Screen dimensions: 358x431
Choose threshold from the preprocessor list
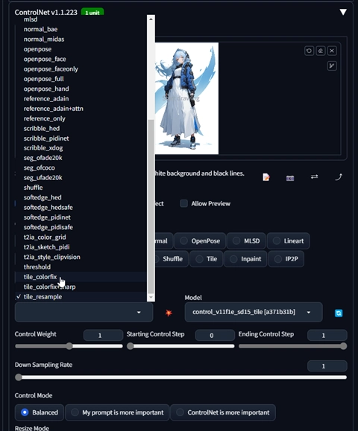[x=81, y=267]
